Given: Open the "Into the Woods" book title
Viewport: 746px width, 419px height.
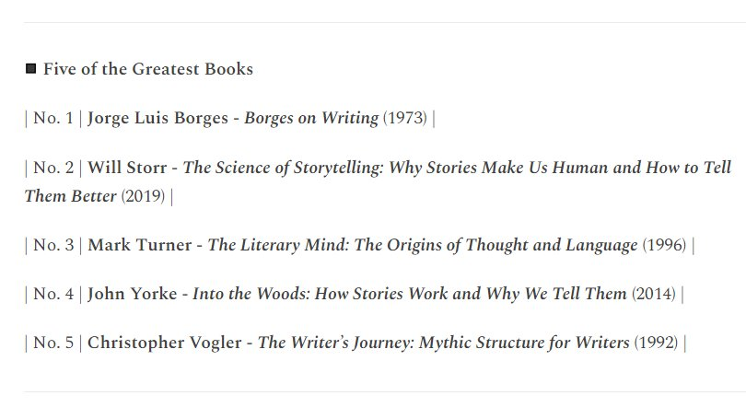Looking at the screenshot, I should [x=410, y=295].
